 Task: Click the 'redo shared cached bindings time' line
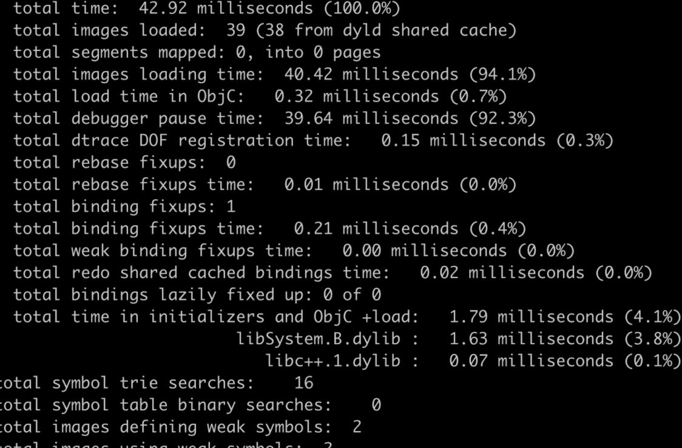(333, 273)
